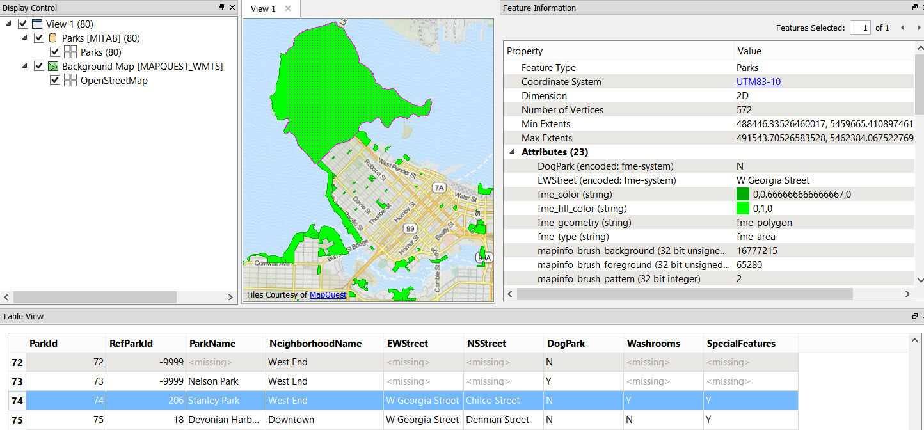Sort by the NeighborhoodName column header
Viewport: 924px width, 430px height.
click(x=324, y=343)
